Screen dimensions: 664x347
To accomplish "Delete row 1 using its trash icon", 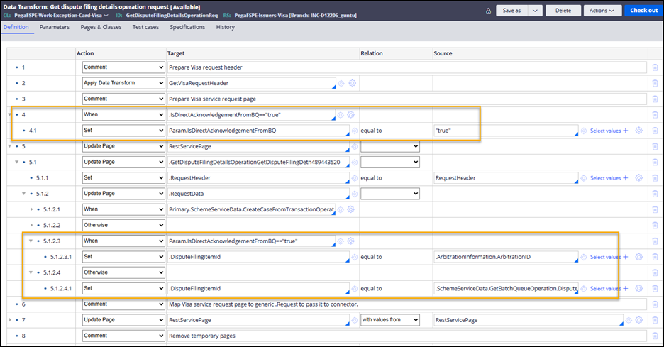I will (x=655, y=67).
